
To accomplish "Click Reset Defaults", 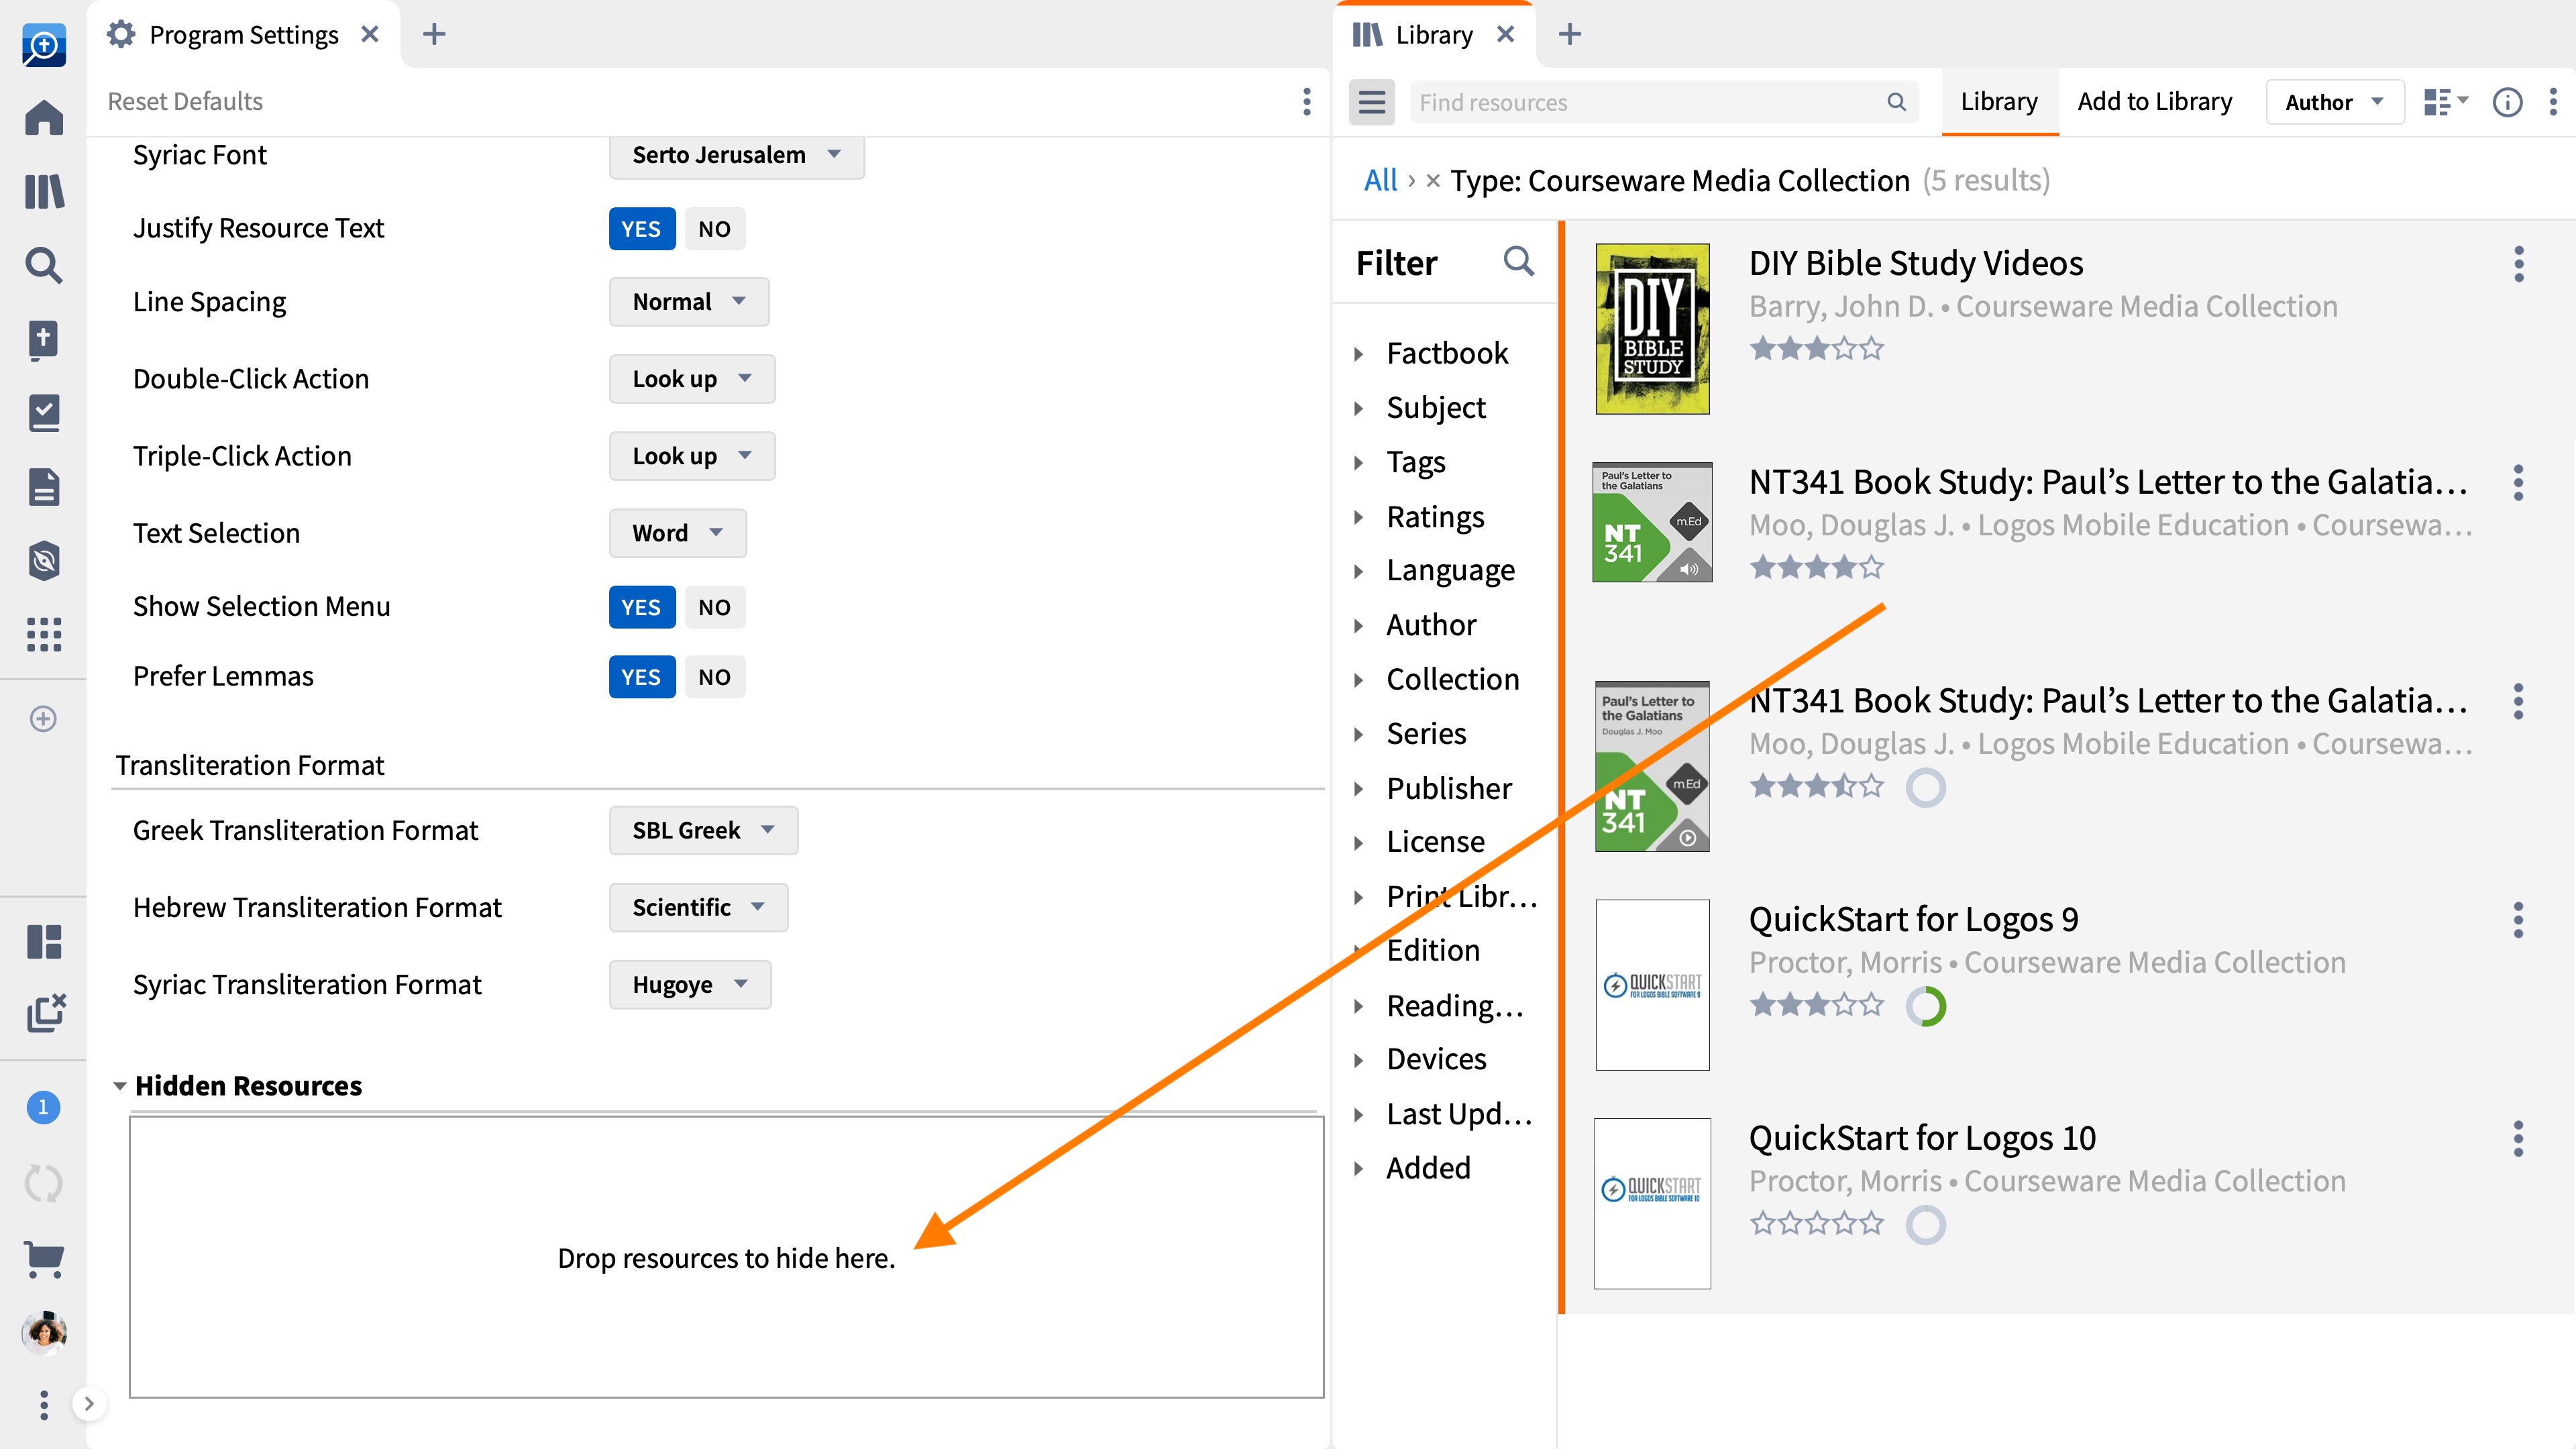I will (x=185, y=101).
